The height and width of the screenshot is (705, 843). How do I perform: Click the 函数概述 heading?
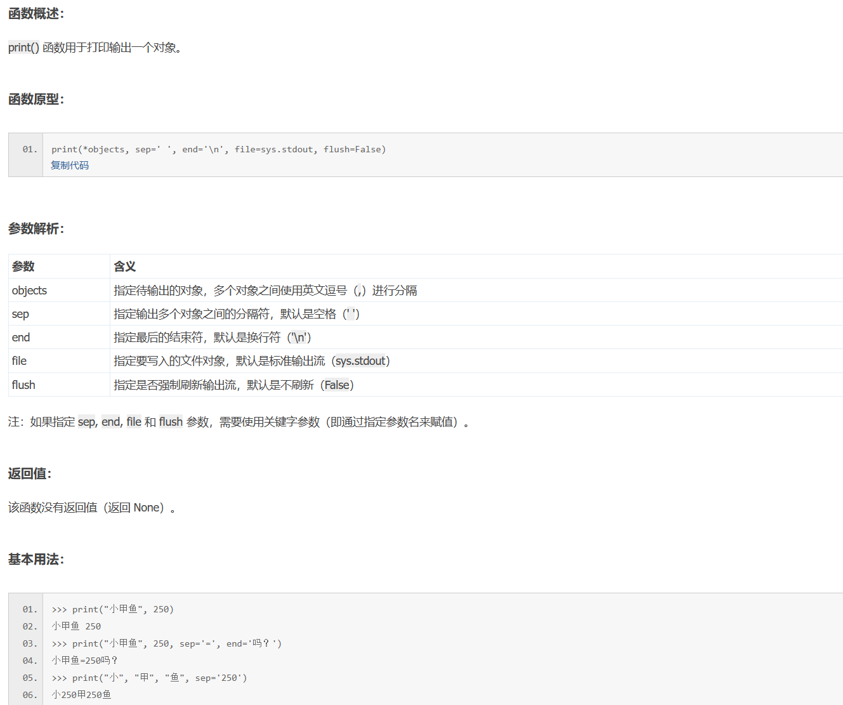click(x=36, y=13)
